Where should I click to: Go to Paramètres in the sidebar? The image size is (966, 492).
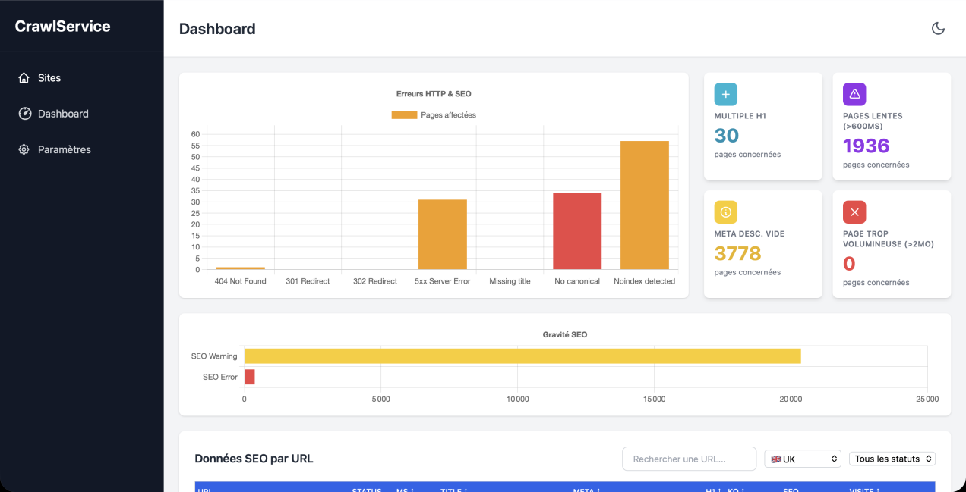tap(64, 150)
